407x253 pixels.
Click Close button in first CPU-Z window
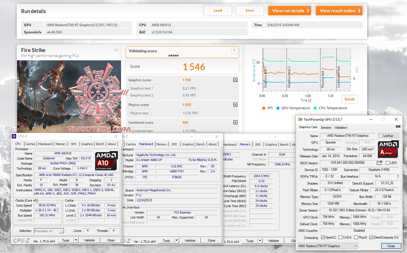point(111,240)
